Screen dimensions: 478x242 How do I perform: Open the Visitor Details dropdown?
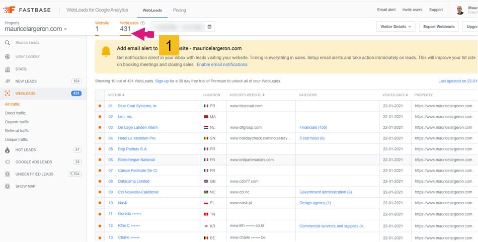click(395, 27)
